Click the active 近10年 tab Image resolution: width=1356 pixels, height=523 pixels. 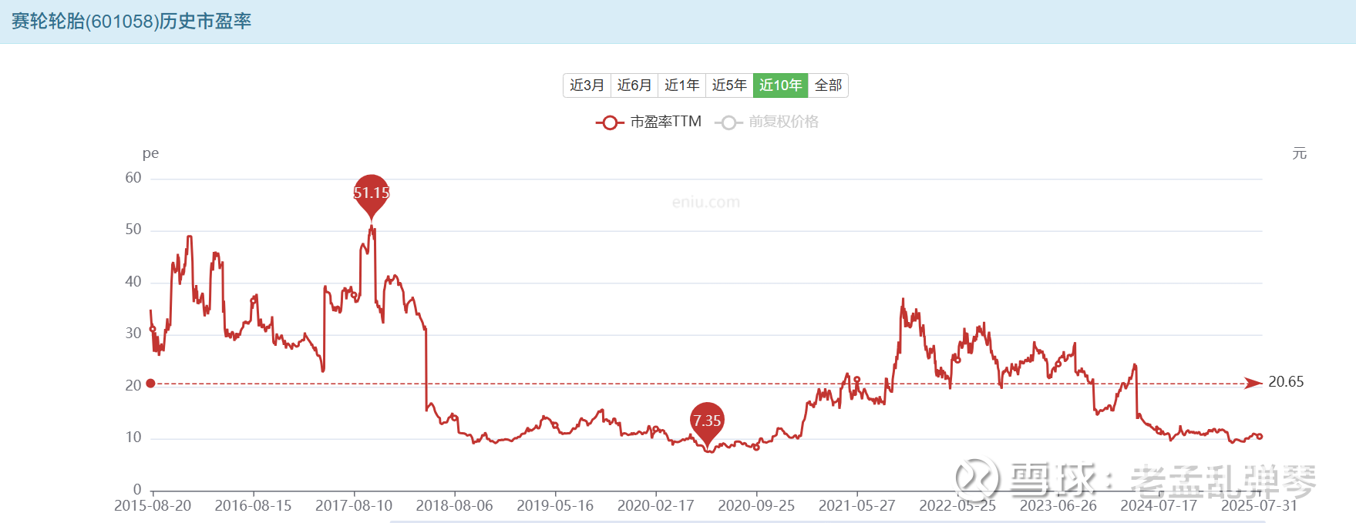(780, 85)
